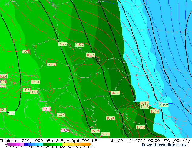This screenshot has height=148, width=192.
Task: Click the blue 1012 pressure label
Action: pyautogui.click(x=164, y=105)
